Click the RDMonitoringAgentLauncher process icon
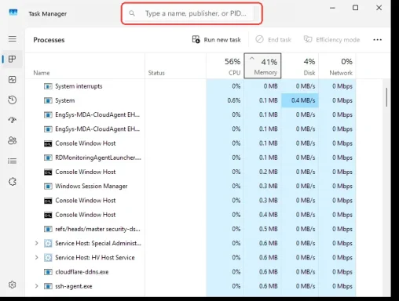 click(x=48, y=158)
